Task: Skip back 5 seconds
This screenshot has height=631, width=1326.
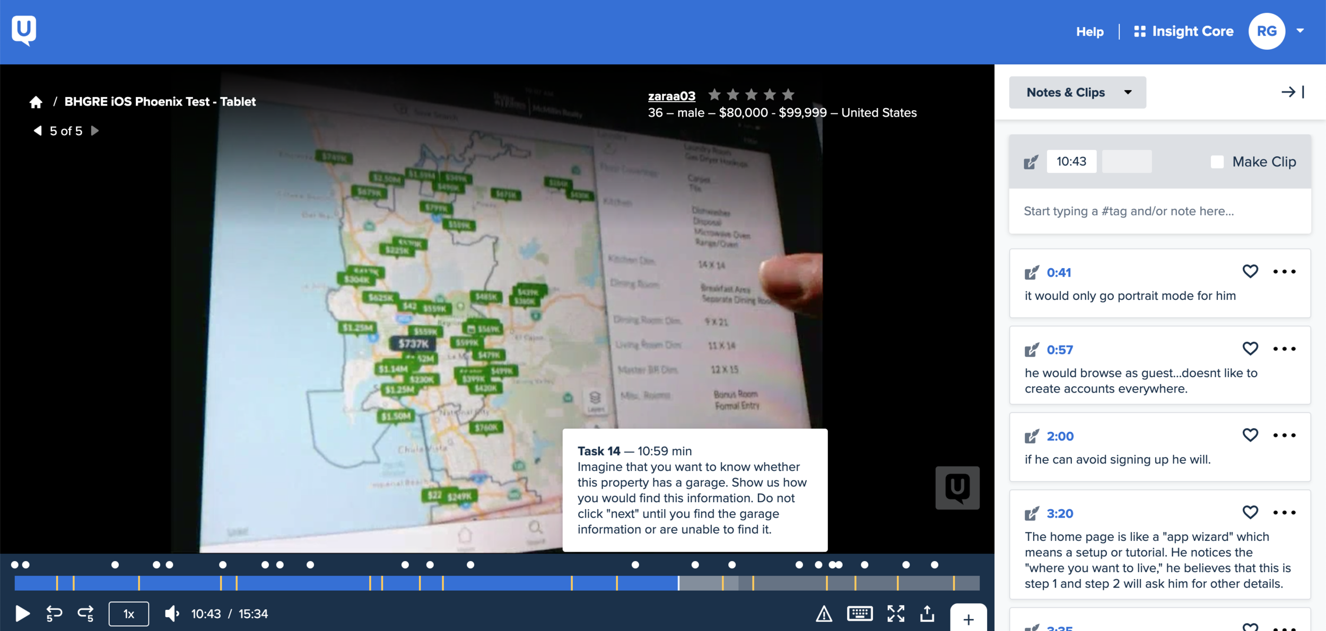Action: (54, 614)
